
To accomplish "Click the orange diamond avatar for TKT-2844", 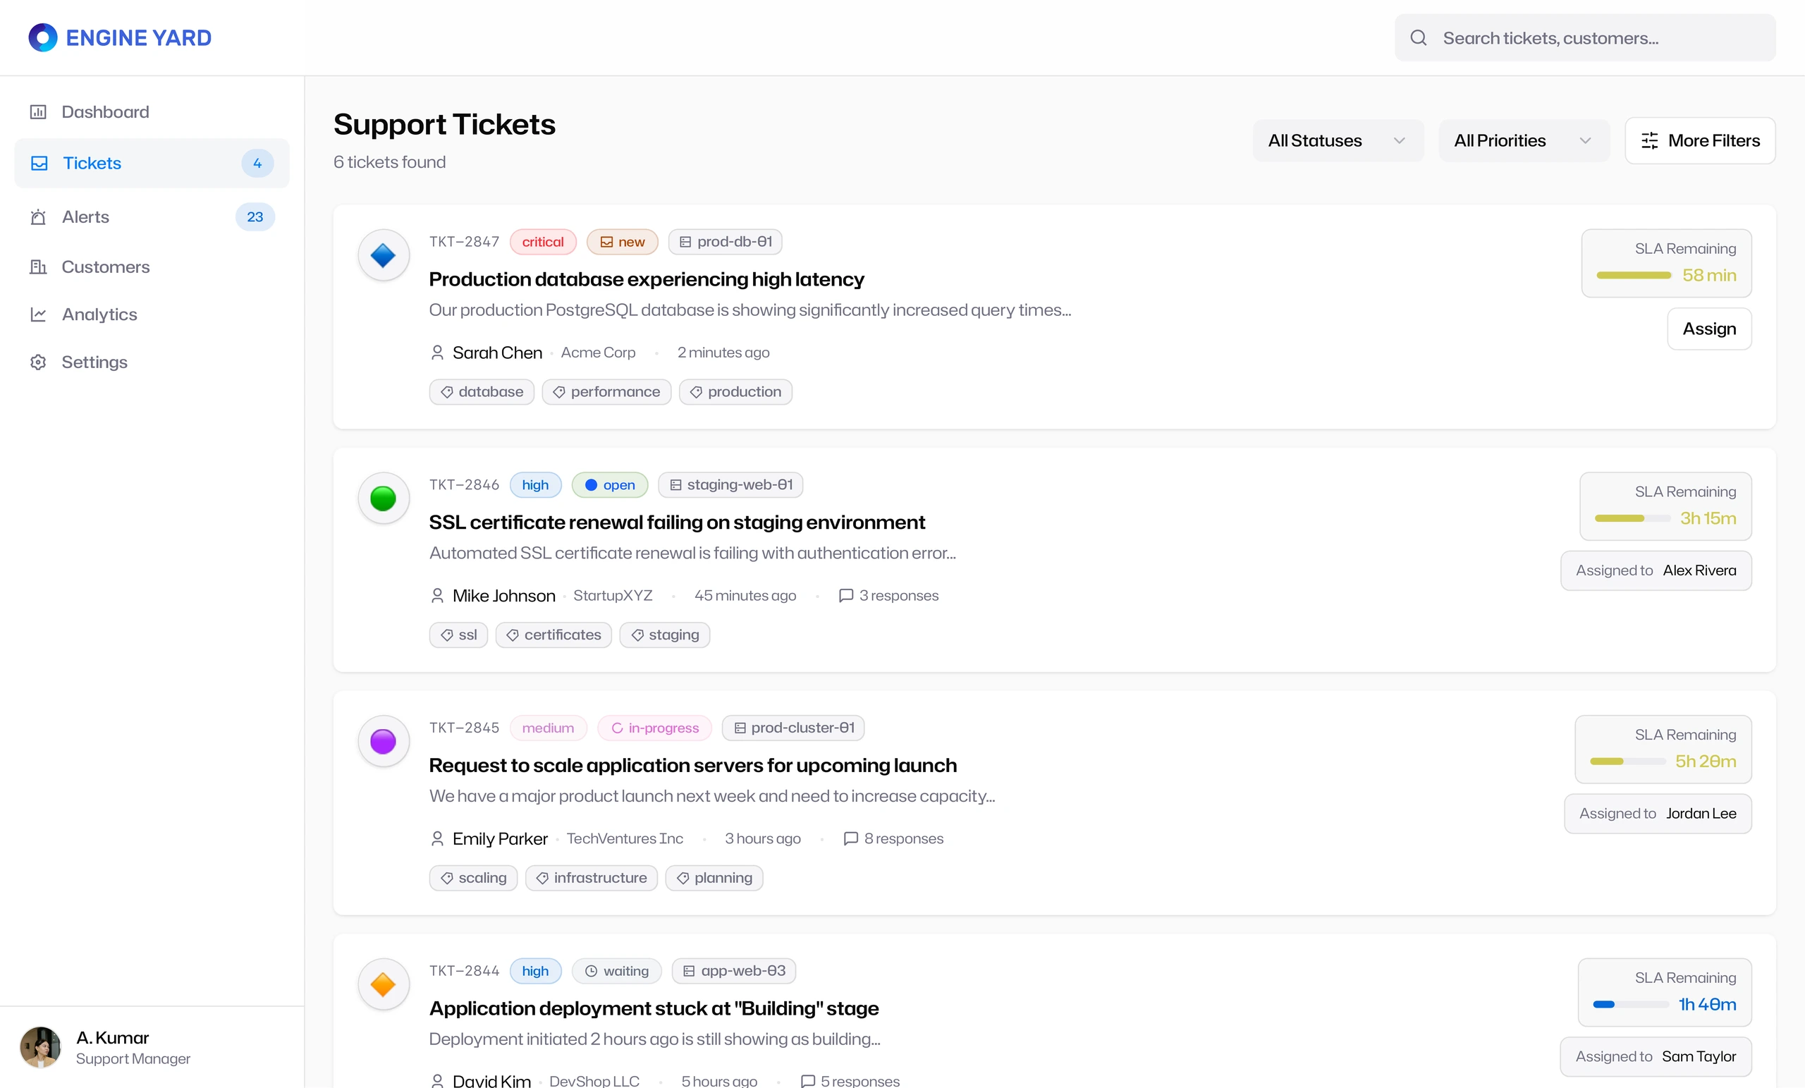I will point(383,984).
